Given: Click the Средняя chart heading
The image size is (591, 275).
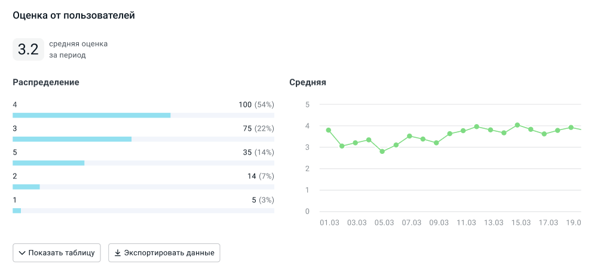Looking at the screenshot, I should tap(307, 82).
